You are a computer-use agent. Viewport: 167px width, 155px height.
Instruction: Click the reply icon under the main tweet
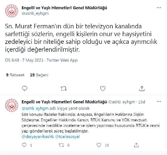[x=24, y=88]
